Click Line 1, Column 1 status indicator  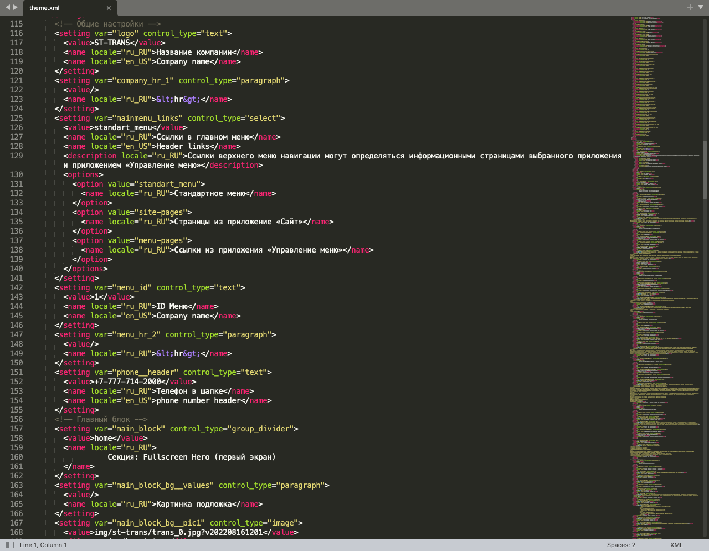pos(43,545)
